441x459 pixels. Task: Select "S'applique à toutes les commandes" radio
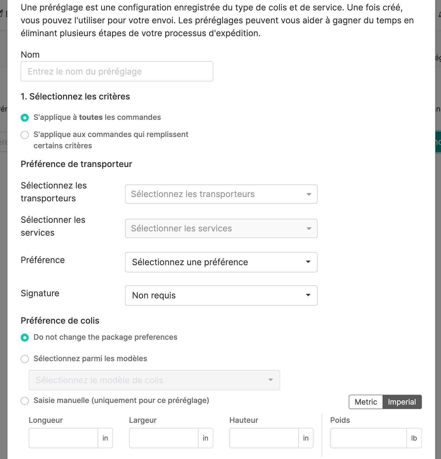[25, 118]
